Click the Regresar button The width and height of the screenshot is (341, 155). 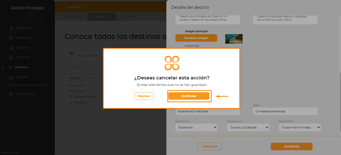[x=144, y=96]
